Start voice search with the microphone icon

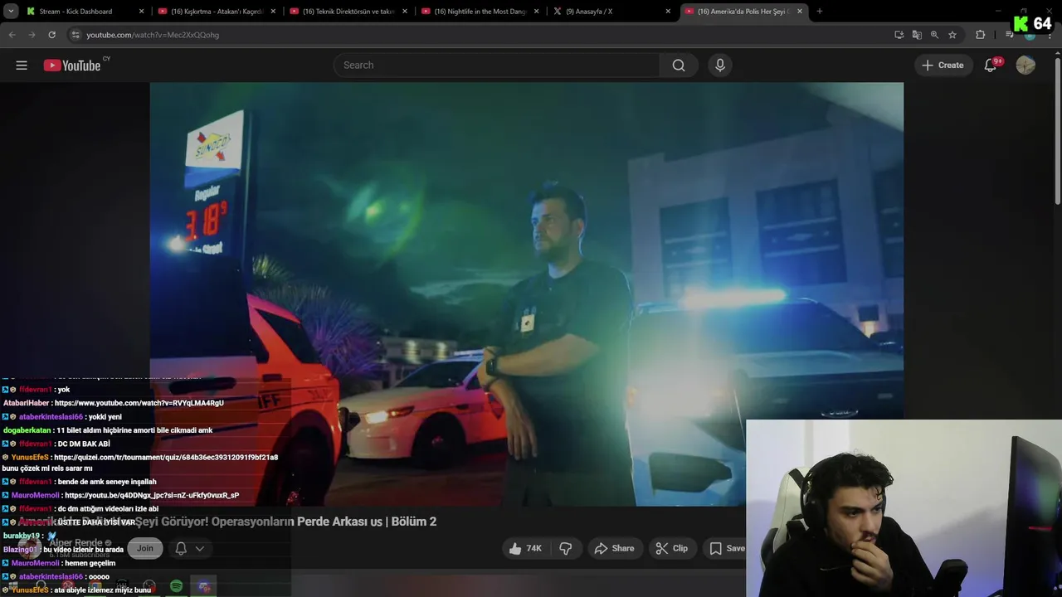(719, 66)
